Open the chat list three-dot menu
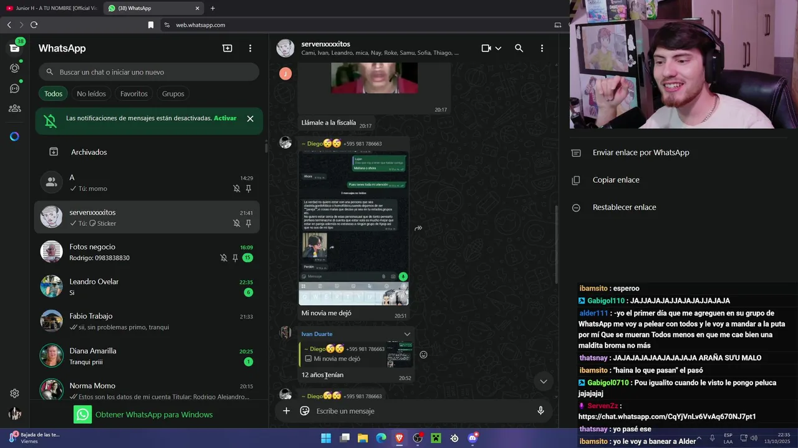Image resolution: width=798 pixels, height=448 pixels. (250, 48)
